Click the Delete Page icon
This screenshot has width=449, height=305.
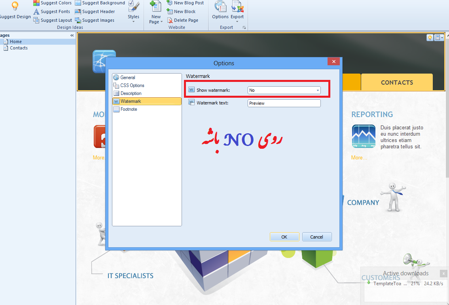170,20
